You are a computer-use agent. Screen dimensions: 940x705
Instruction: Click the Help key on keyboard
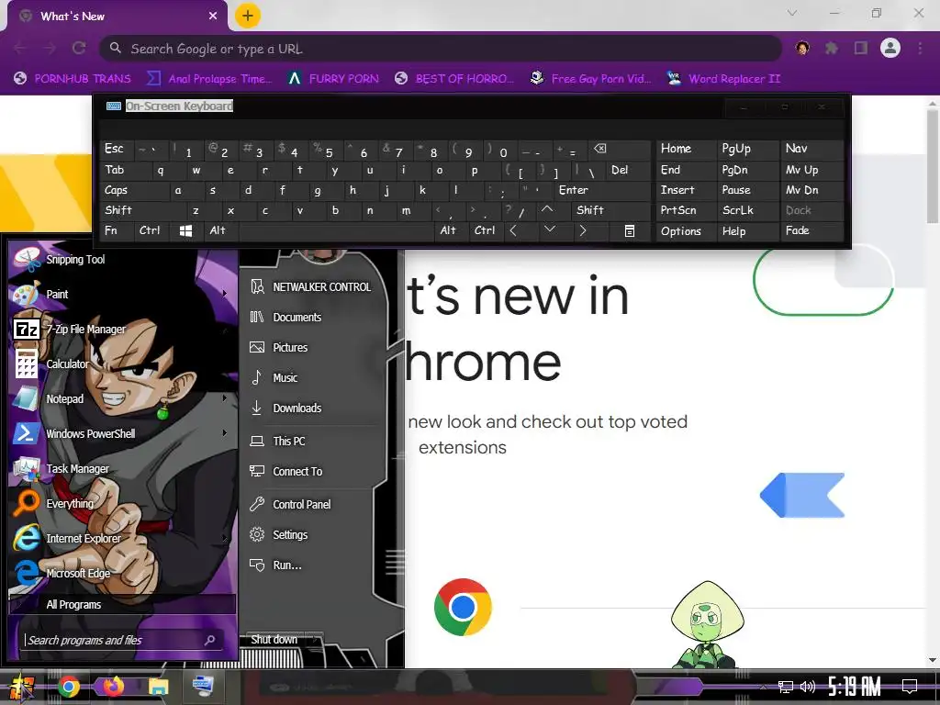pyautogui.click(x=747, y=230)
